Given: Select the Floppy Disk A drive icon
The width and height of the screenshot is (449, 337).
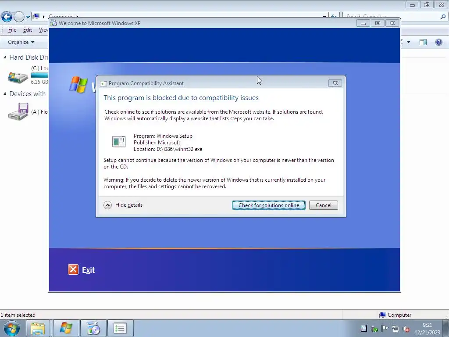Looking at the screenshot, I should coord(18,112).
